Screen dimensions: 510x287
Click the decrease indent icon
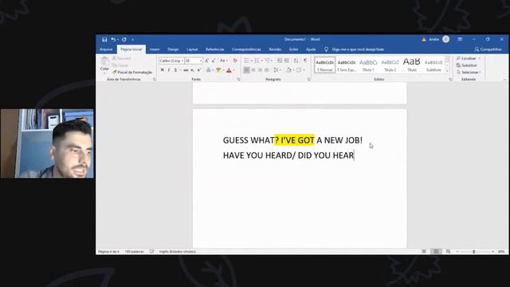coord(280,61)
